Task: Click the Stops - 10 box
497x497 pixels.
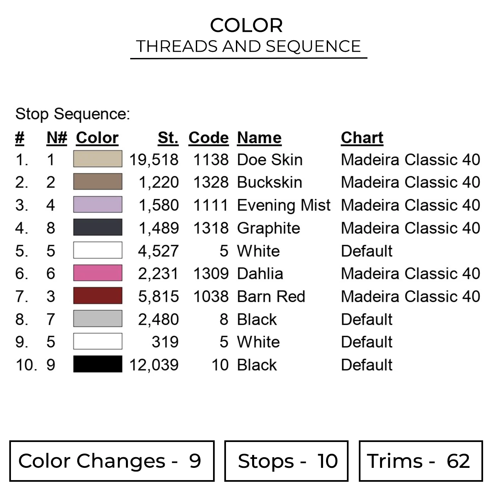Action: [286, 461]
